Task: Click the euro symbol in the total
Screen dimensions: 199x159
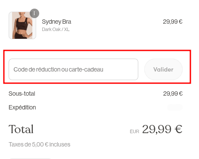Action: coord(178,129)
